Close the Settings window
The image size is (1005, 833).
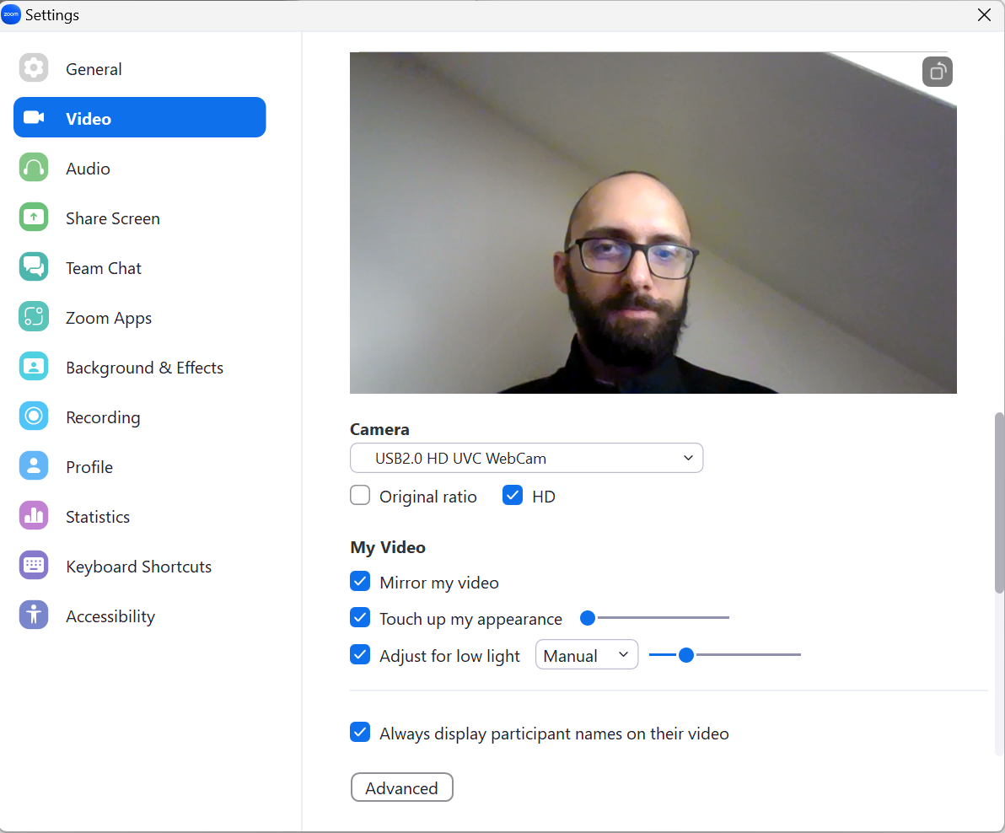(x=985, y=14)
